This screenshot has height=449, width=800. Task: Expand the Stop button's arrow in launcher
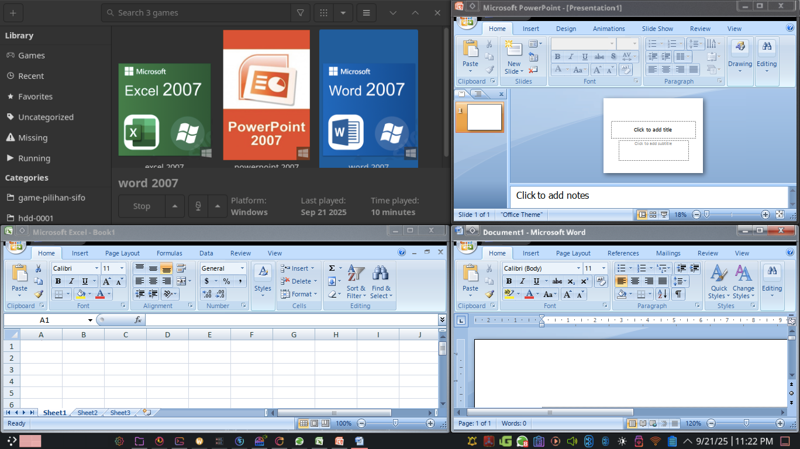tap(174, 206)
